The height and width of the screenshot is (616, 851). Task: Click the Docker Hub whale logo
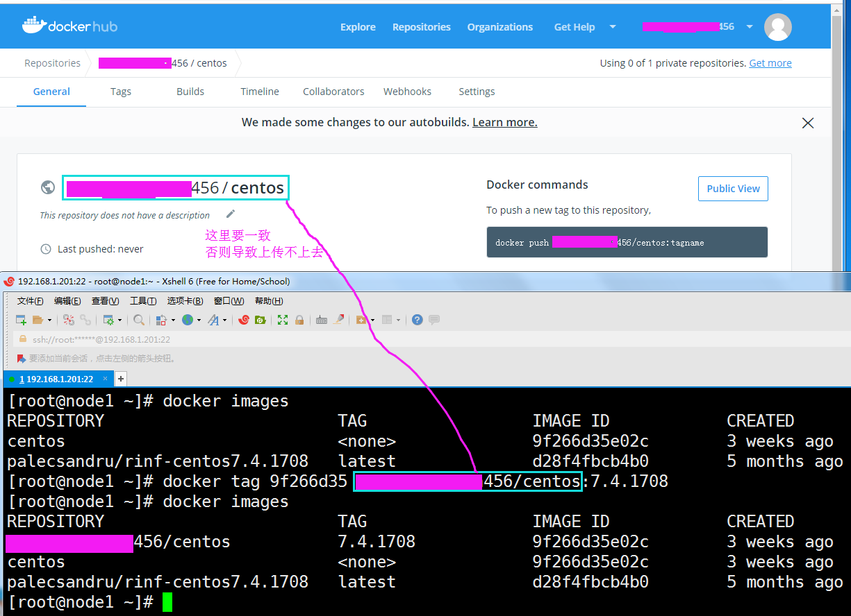click(33, 26)
